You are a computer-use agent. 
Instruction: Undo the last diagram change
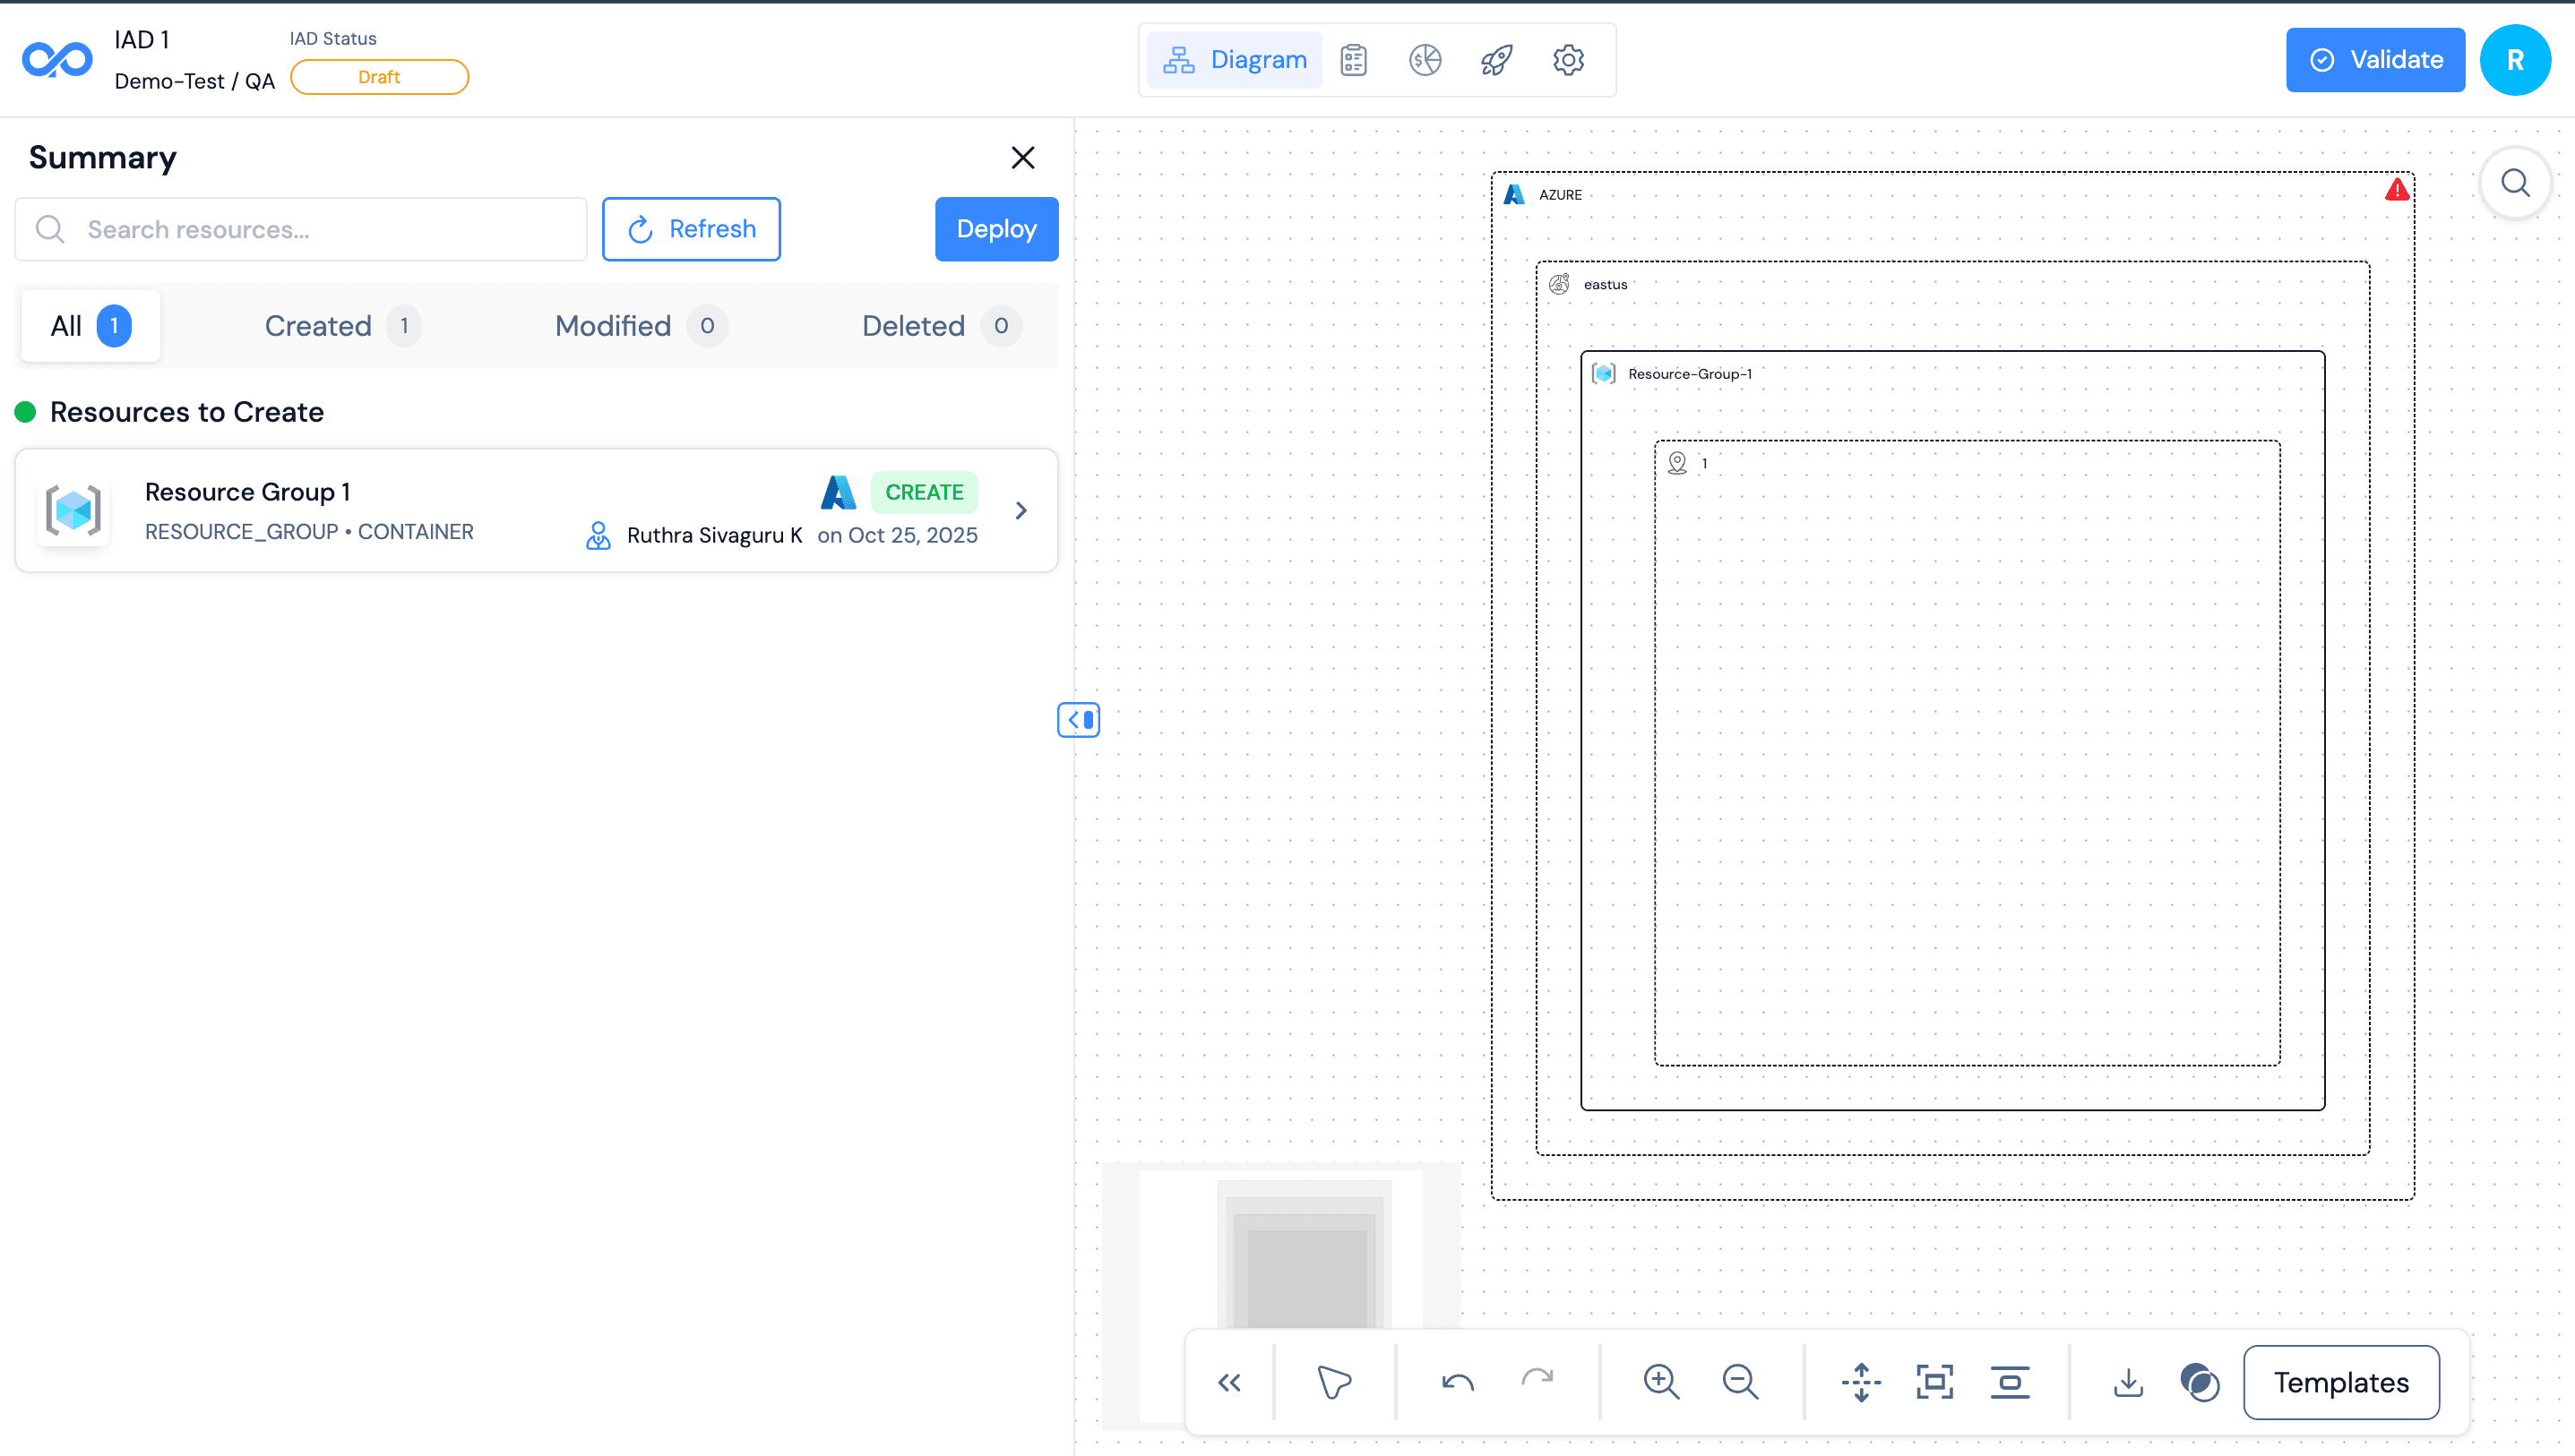tap(1457, 1382)
